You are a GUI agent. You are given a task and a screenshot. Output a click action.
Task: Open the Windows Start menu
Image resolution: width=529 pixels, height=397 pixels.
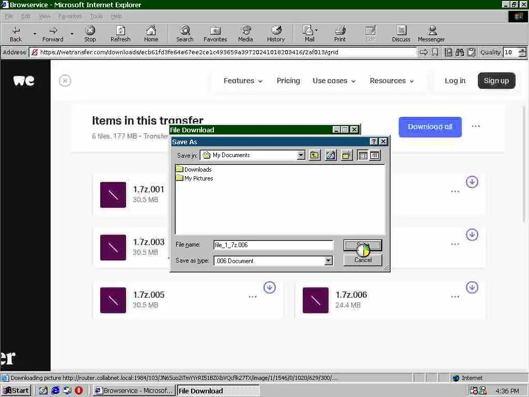coord(16,391)
